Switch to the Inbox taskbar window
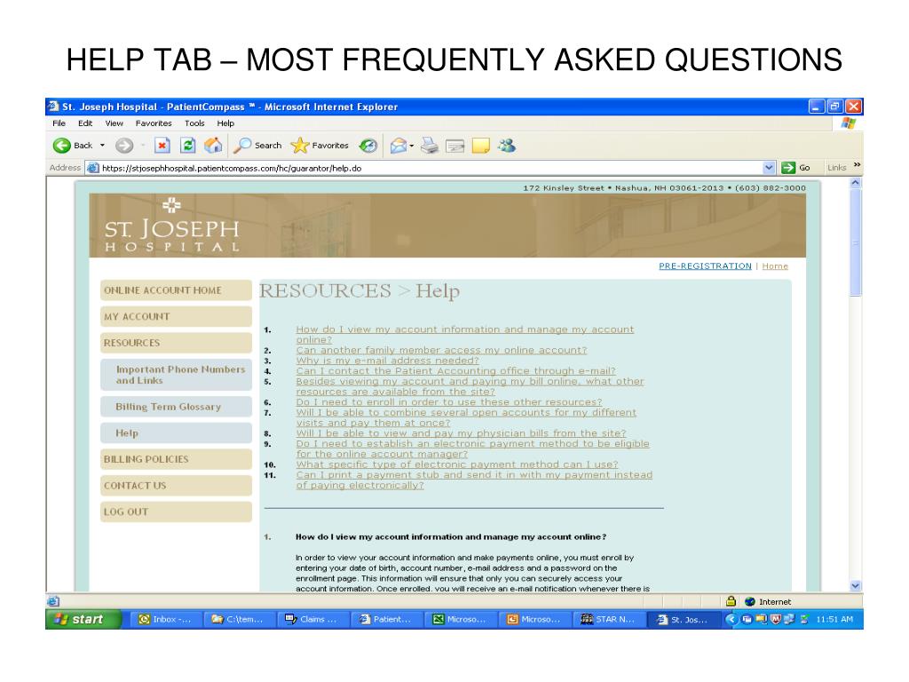This screenshot has width=909, height=682. click(165, 619)
